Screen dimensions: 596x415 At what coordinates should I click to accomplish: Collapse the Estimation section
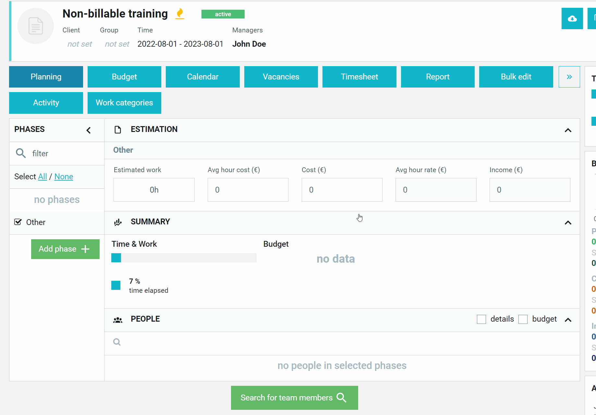point(568,130)
